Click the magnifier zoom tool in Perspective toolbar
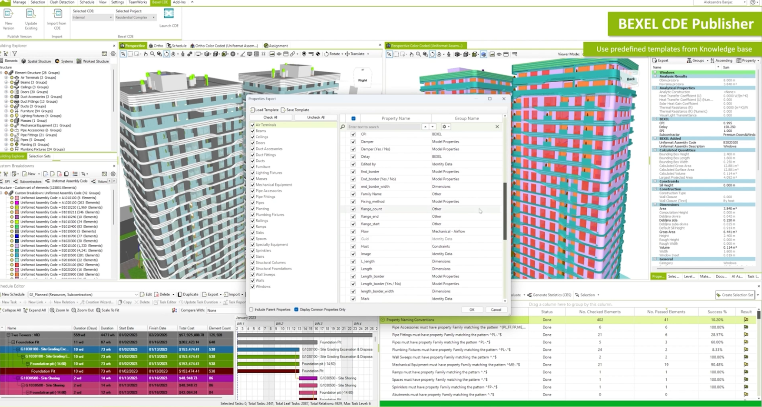Screen dimensions: 762x407 click(x=152, y=54)
